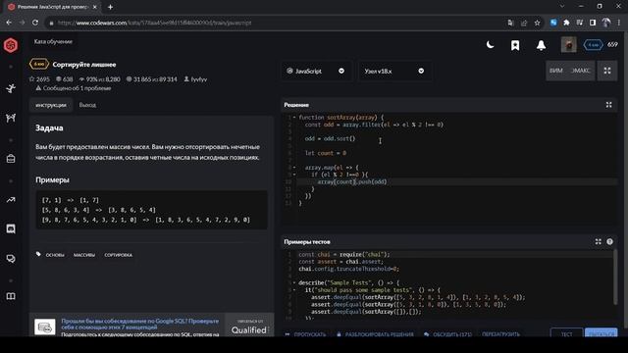Viewport: 628px width, 353px height.
Task: Open the browser translate page icon
Action: pyautogui.click(x=510, y=23)
